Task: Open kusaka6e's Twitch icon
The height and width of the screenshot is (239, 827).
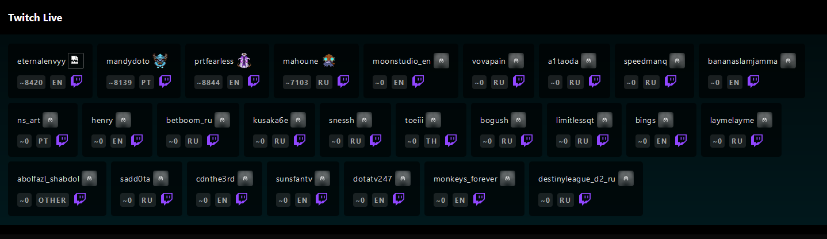Action: click(300, 140)
